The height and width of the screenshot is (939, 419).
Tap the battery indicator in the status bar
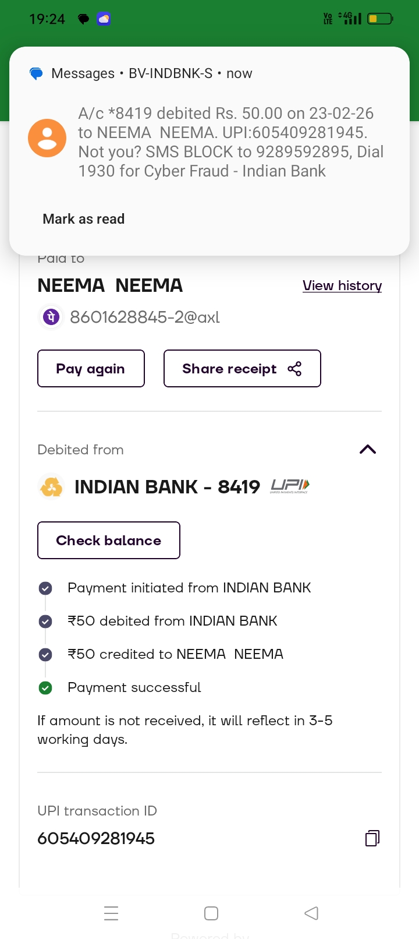(x=380, y=19)
